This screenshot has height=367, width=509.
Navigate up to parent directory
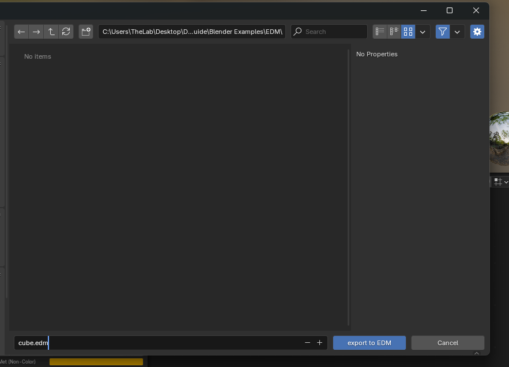(51, 32)
